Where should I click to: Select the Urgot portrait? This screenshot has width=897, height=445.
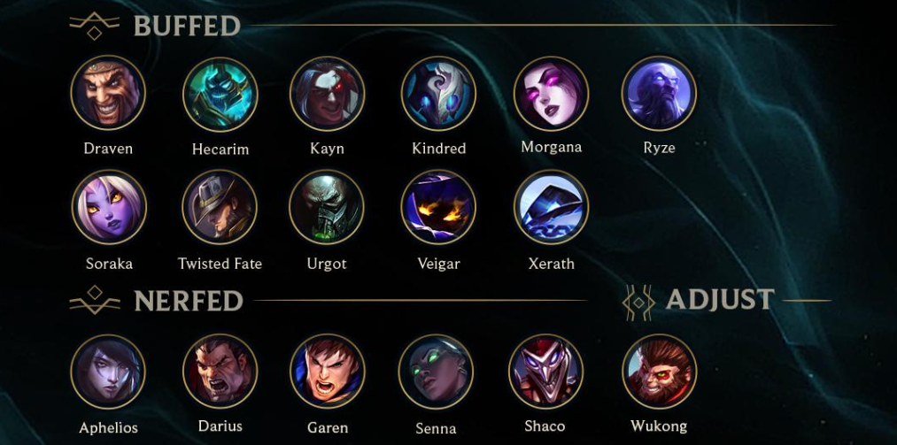[327, 207]
